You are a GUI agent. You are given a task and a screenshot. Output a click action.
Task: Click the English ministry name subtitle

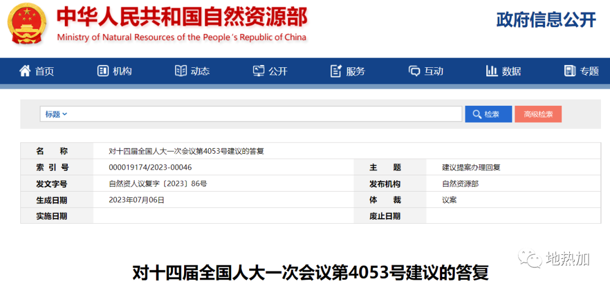pyautogui.click(x=182, y=38)
